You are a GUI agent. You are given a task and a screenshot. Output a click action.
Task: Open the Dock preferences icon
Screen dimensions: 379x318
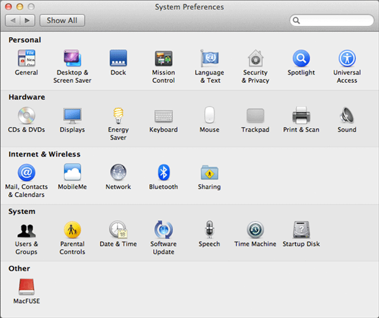pos(118,58)
